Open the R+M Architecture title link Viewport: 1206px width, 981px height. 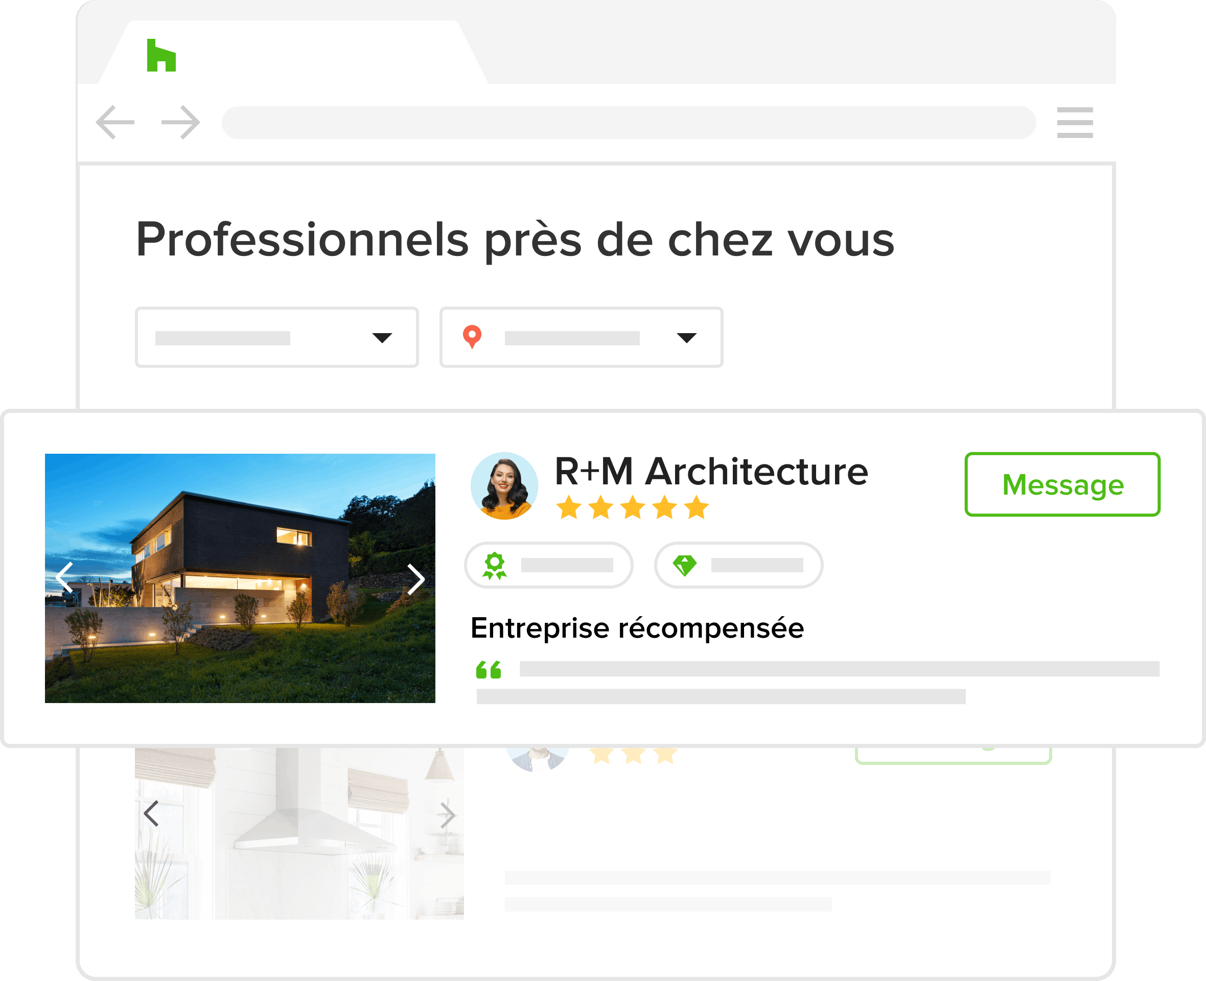coord(711,471)
